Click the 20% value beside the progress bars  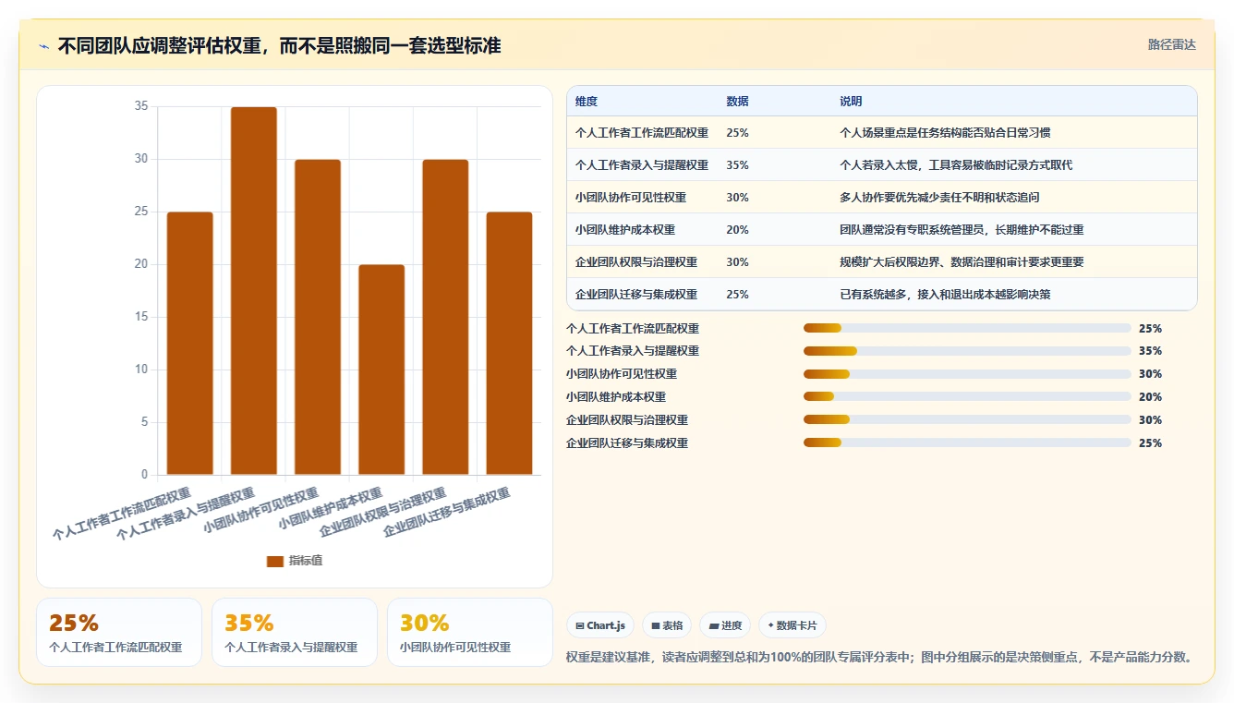(1150, 397)
